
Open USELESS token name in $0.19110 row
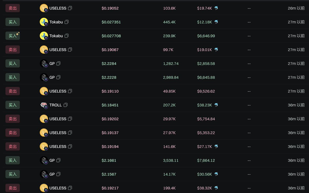coord(58,91)
